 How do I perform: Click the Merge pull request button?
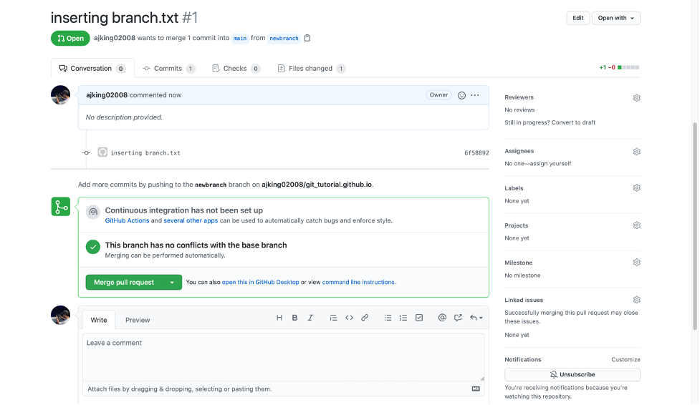pyautogui.click(x=124, y=283)
